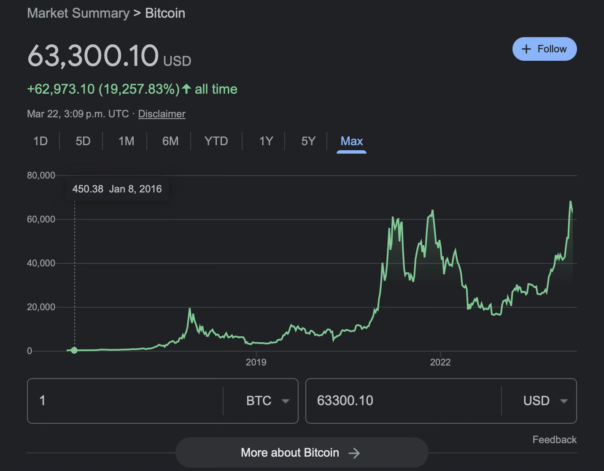Click the Feedback link
This screenshot has width=604, height=471.
point(554,440)
